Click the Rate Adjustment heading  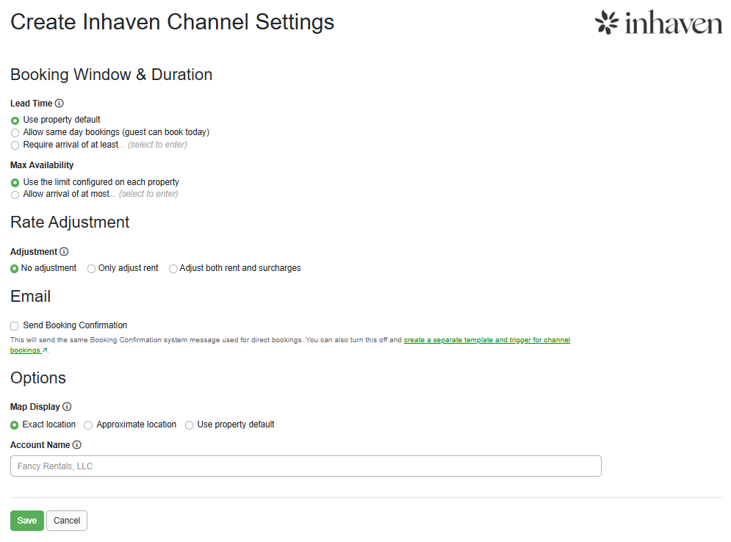click(70, 223)
